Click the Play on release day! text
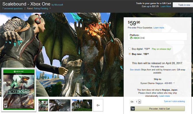The width and height of the screenshot is (193, 114). [161, 49]
